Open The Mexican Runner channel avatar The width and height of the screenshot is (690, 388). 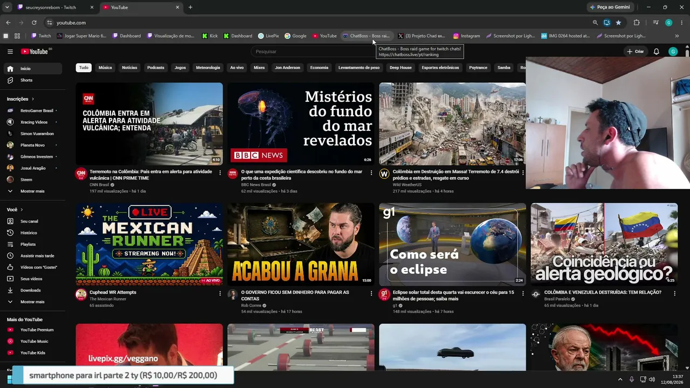[x=81, y=294]
